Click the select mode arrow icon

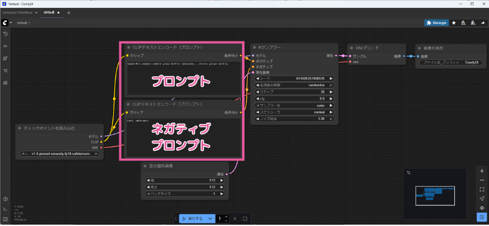(x=482, y=199)
